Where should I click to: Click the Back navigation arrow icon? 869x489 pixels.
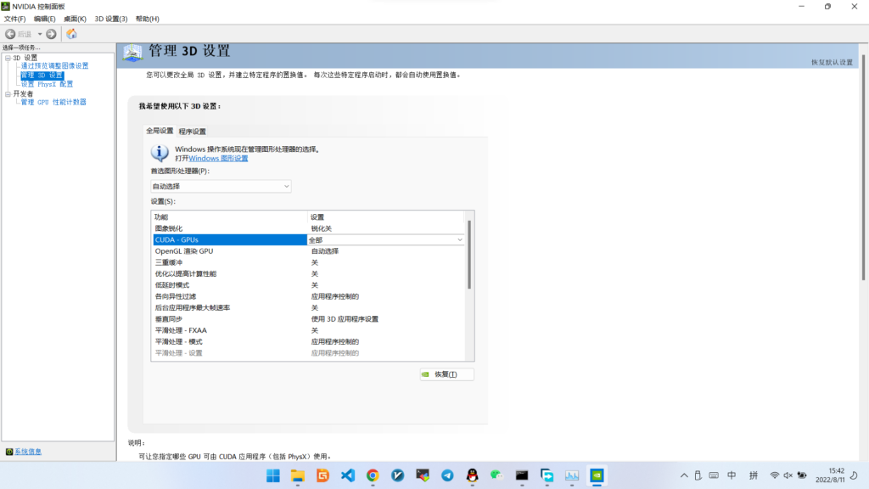click(10, 34)
